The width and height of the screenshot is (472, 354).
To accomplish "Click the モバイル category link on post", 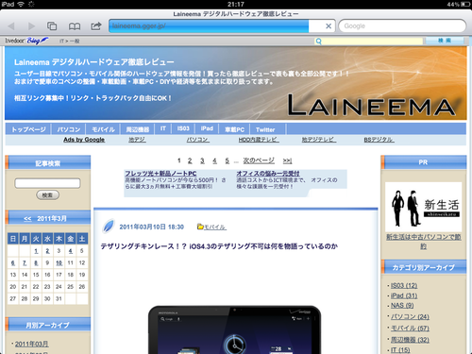I will [x=215, y=227].
